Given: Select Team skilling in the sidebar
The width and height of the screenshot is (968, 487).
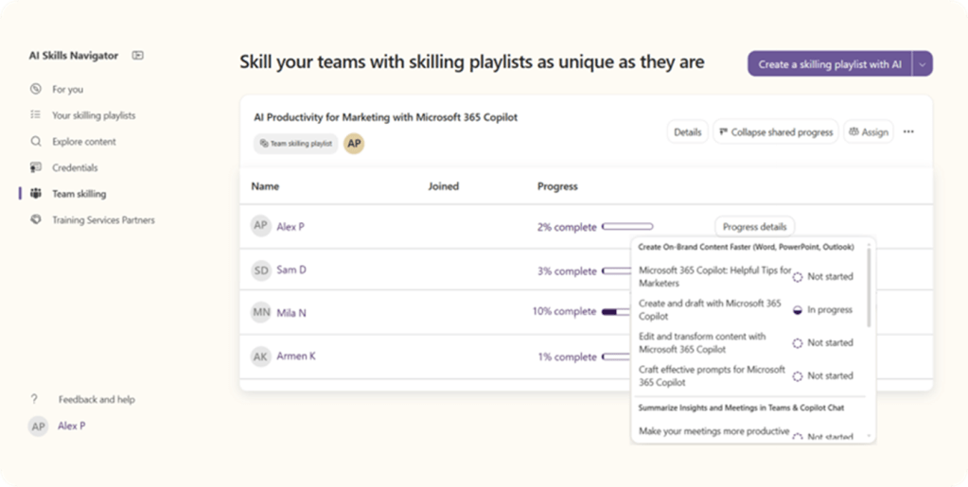Looking at the screenshot, I should tap(79, 194).
